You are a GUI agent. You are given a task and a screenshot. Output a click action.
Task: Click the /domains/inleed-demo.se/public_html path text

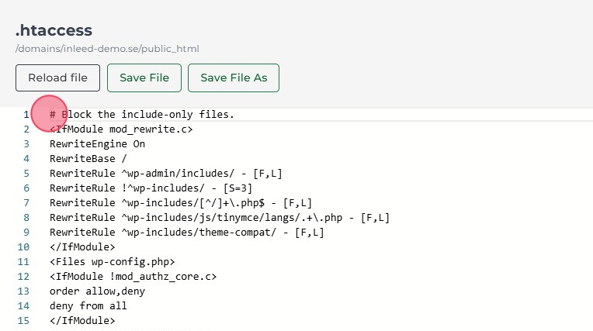[107, 49]
